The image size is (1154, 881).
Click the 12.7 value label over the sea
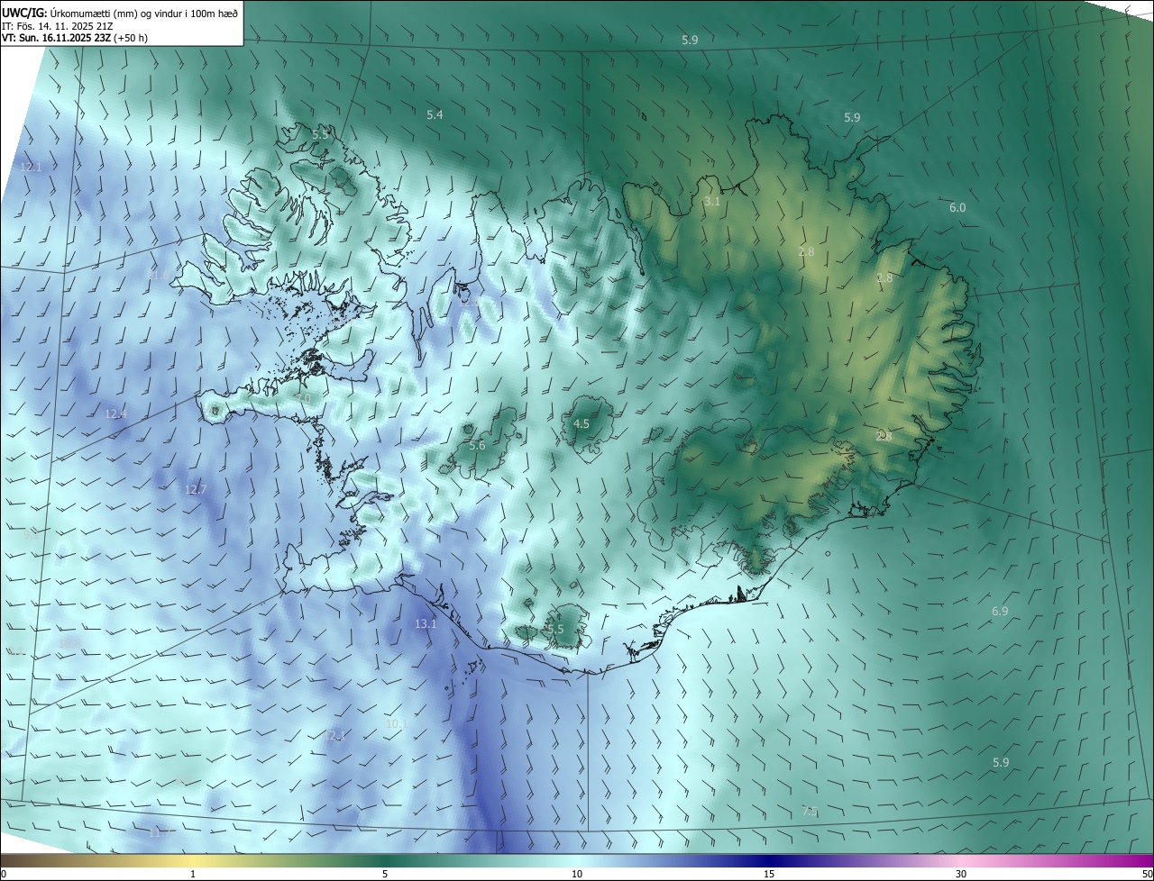(x=196, y=489)
